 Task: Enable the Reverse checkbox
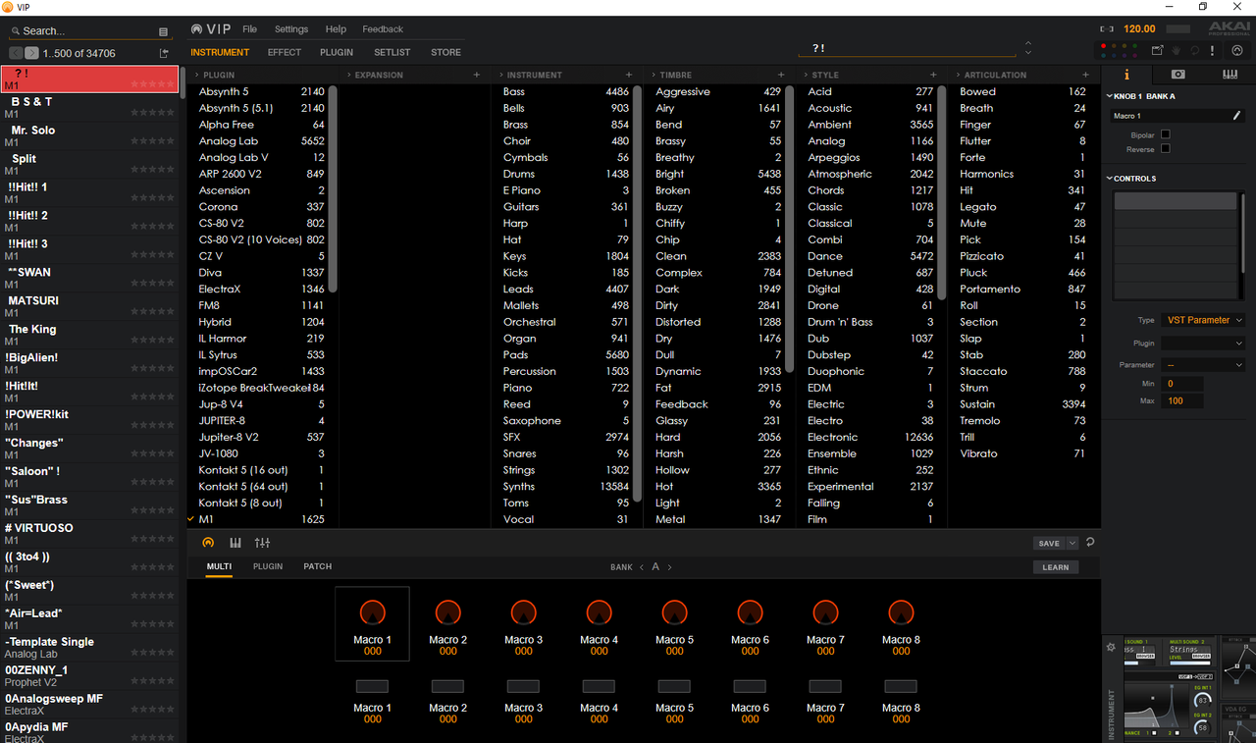point(1166,149)
